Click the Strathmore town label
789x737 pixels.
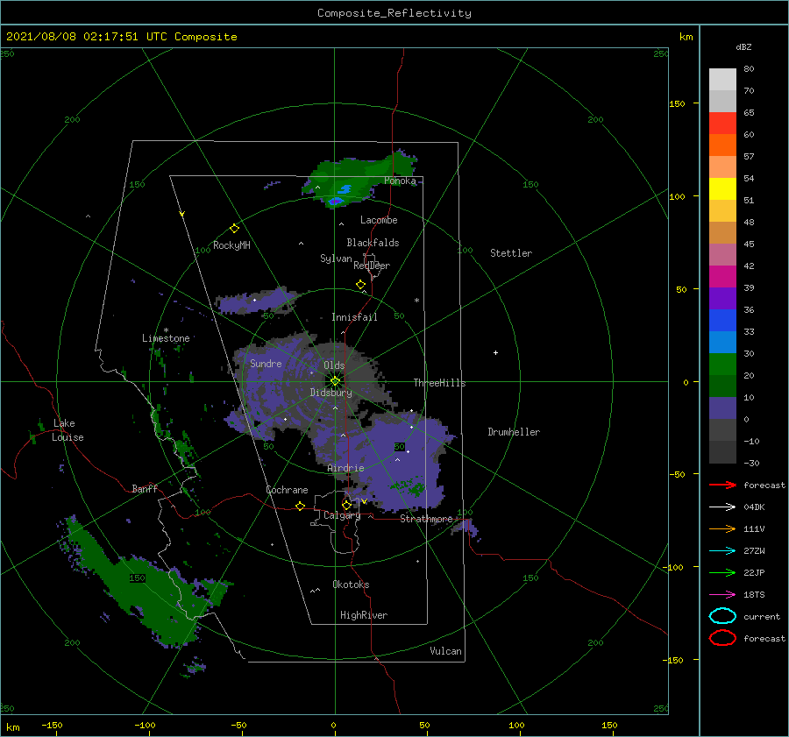426,519
